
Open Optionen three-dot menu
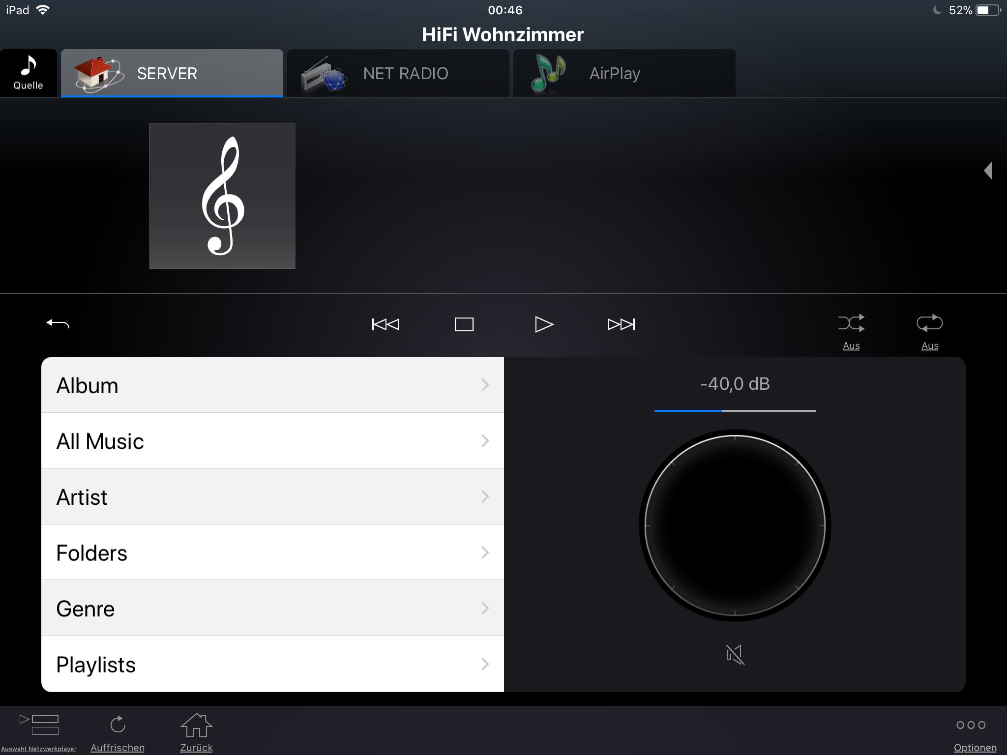971,725
